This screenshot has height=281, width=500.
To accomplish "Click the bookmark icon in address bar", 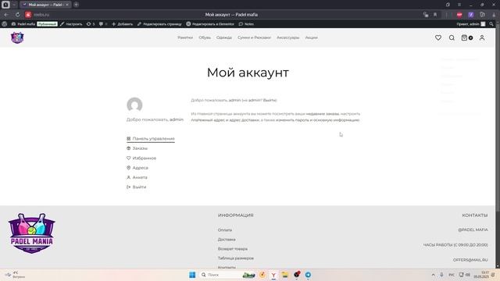I will pyautogui.click(x=435, y=15).
